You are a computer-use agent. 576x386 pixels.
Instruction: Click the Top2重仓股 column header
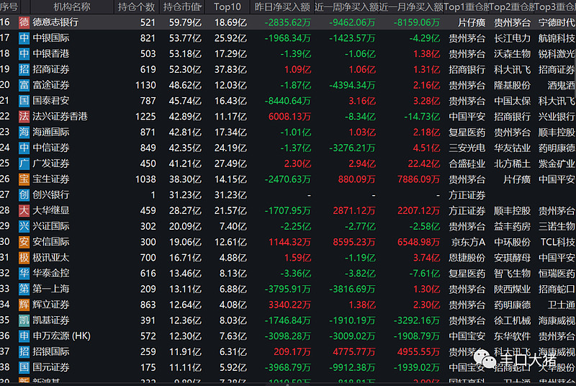click(512, 6)
